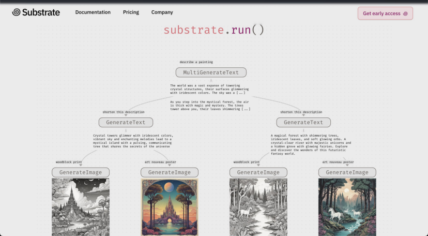Screen dimensions: 428x236
Task: Select the GenerateText node above the crystal towers text
Action: point(126,122)
